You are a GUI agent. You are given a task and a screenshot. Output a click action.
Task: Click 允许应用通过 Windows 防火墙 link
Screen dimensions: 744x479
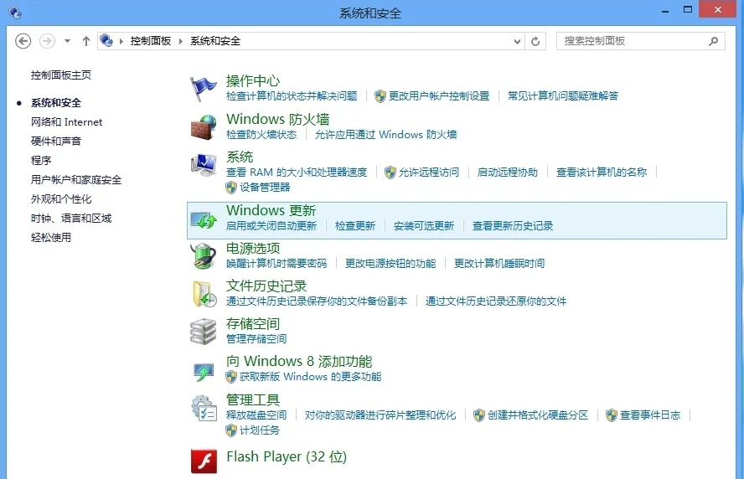385,135
